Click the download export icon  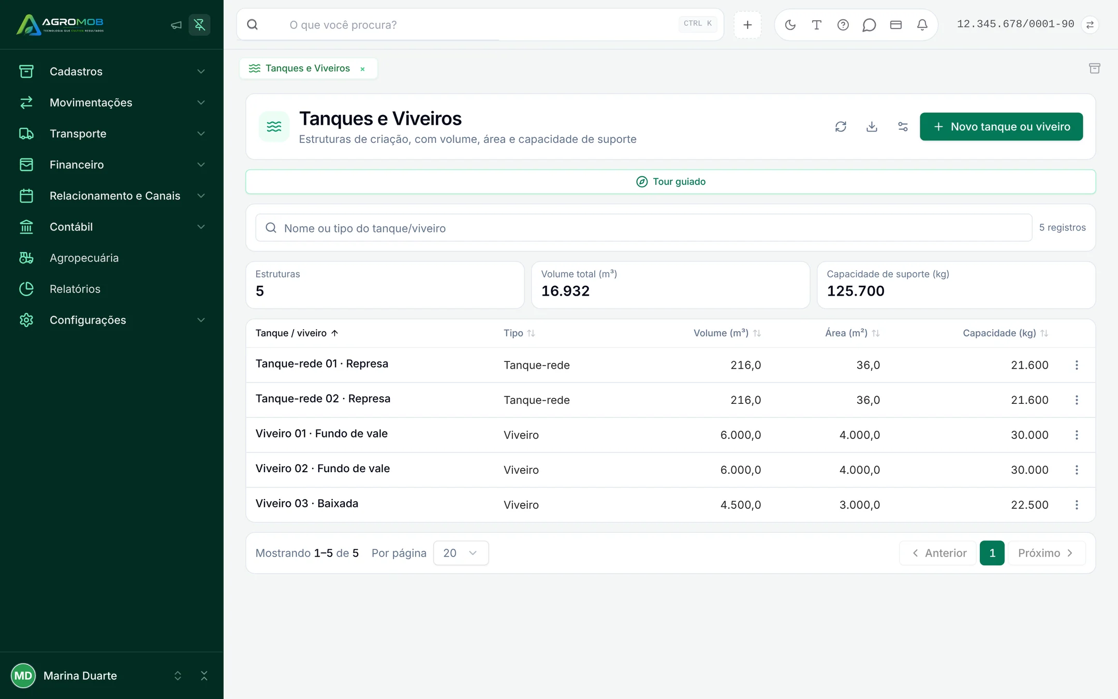point(872,127)
